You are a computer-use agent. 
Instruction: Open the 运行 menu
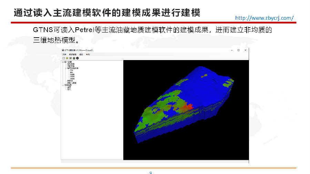[81, 54]
